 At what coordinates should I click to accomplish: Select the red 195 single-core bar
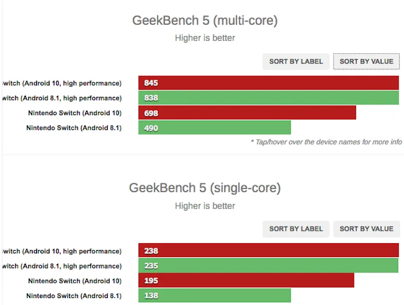246,280
